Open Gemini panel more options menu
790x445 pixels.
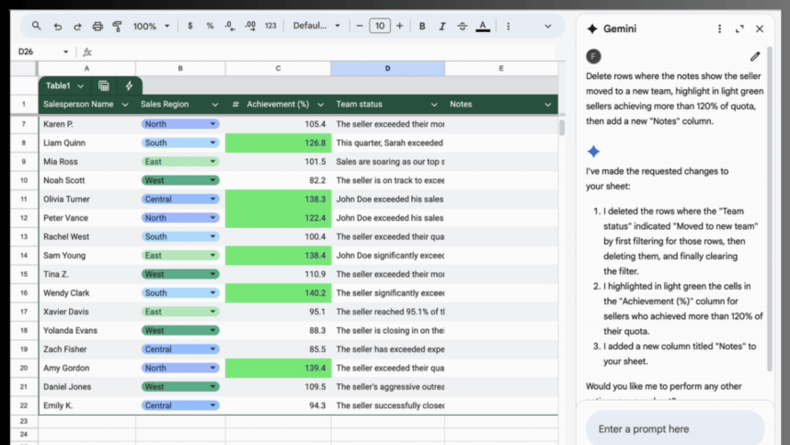(719, 29)
